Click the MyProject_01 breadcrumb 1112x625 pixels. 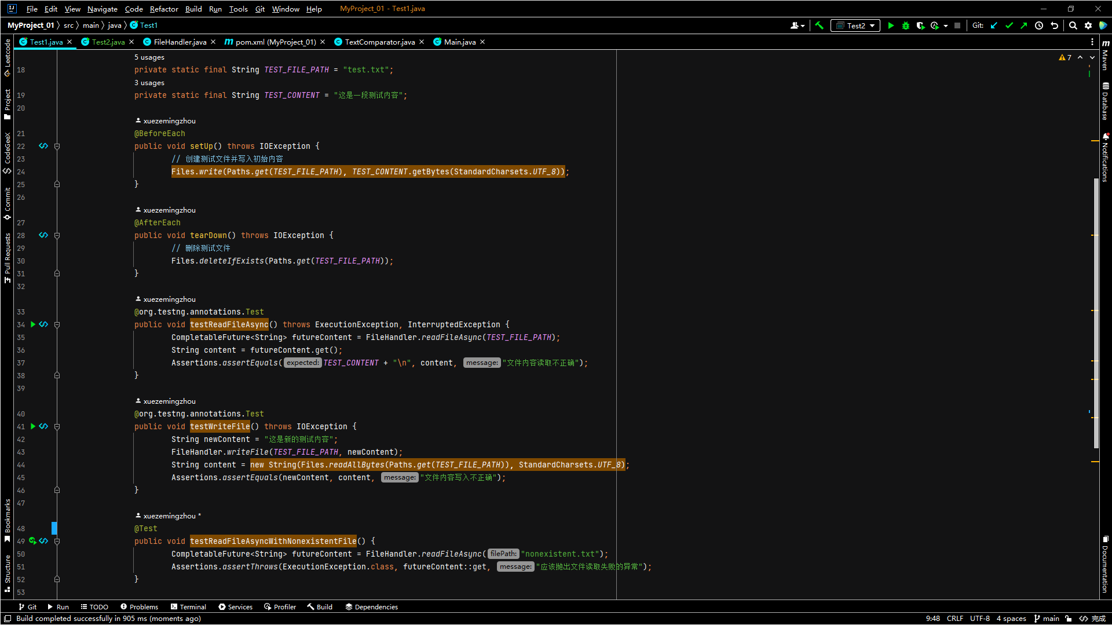[x=31, y=25]
